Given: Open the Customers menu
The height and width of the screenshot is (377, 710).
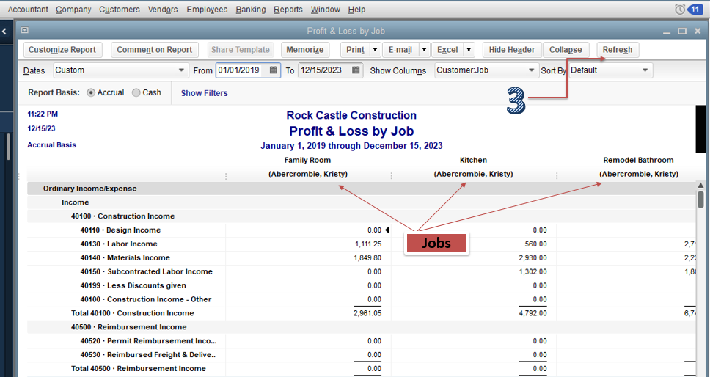Looking at the screenshot, I should 120,10.
